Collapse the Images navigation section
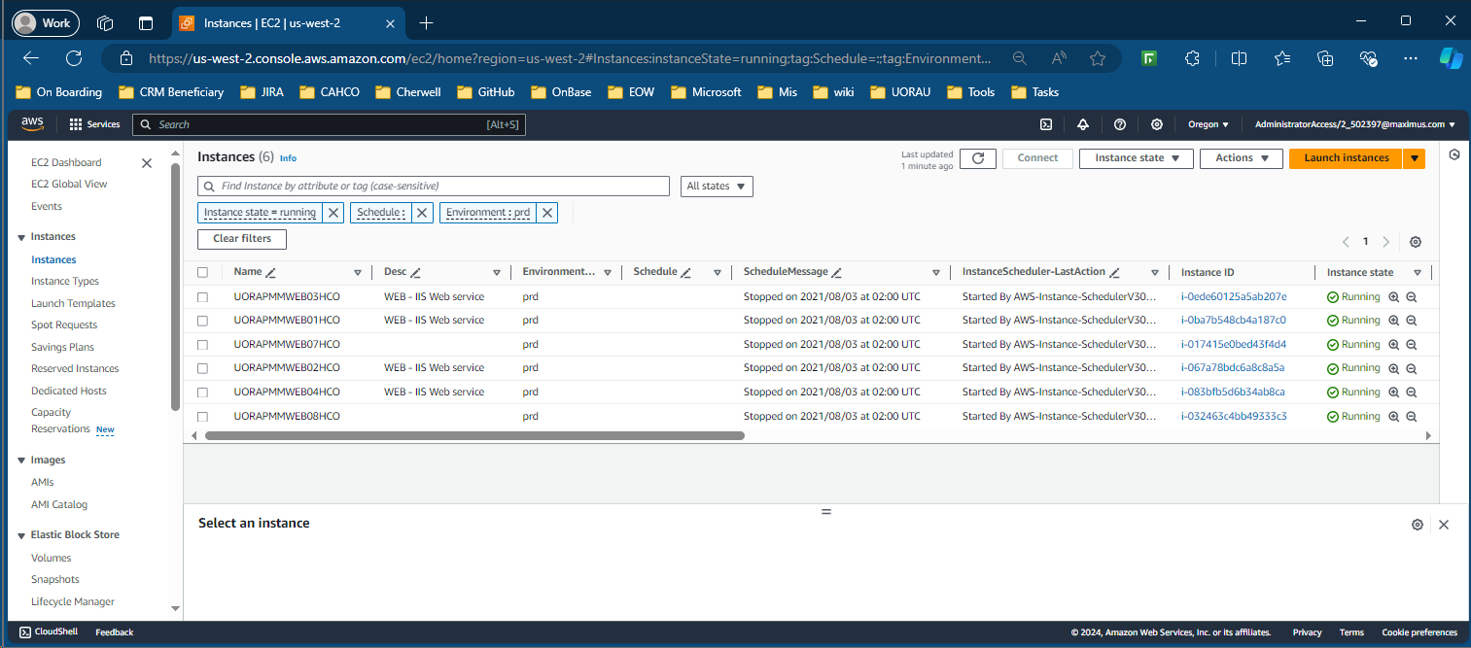 [x=21, y=460]
